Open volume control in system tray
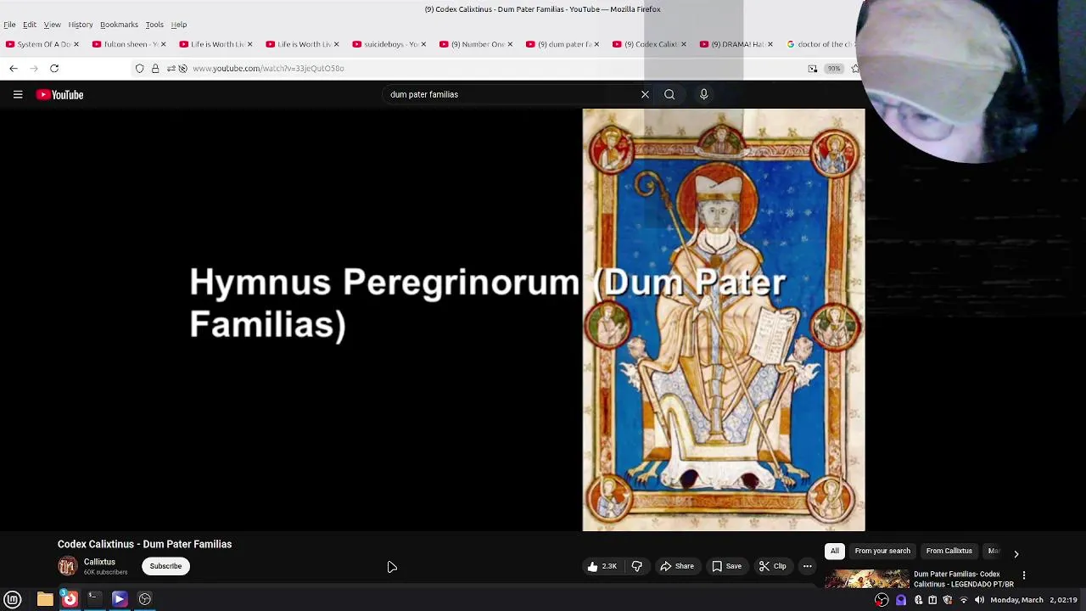The height and width of the screenshot is (611, 1086). [x=979, y=600]
